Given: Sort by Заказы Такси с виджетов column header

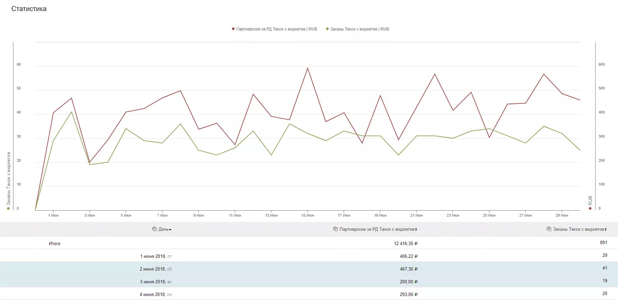Looking at the screenshot, I should (x=580, y=229).
